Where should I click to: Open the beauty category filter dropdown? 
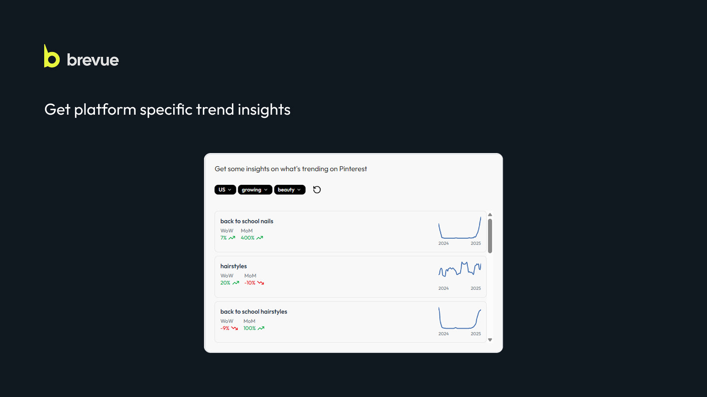point(289,190)
